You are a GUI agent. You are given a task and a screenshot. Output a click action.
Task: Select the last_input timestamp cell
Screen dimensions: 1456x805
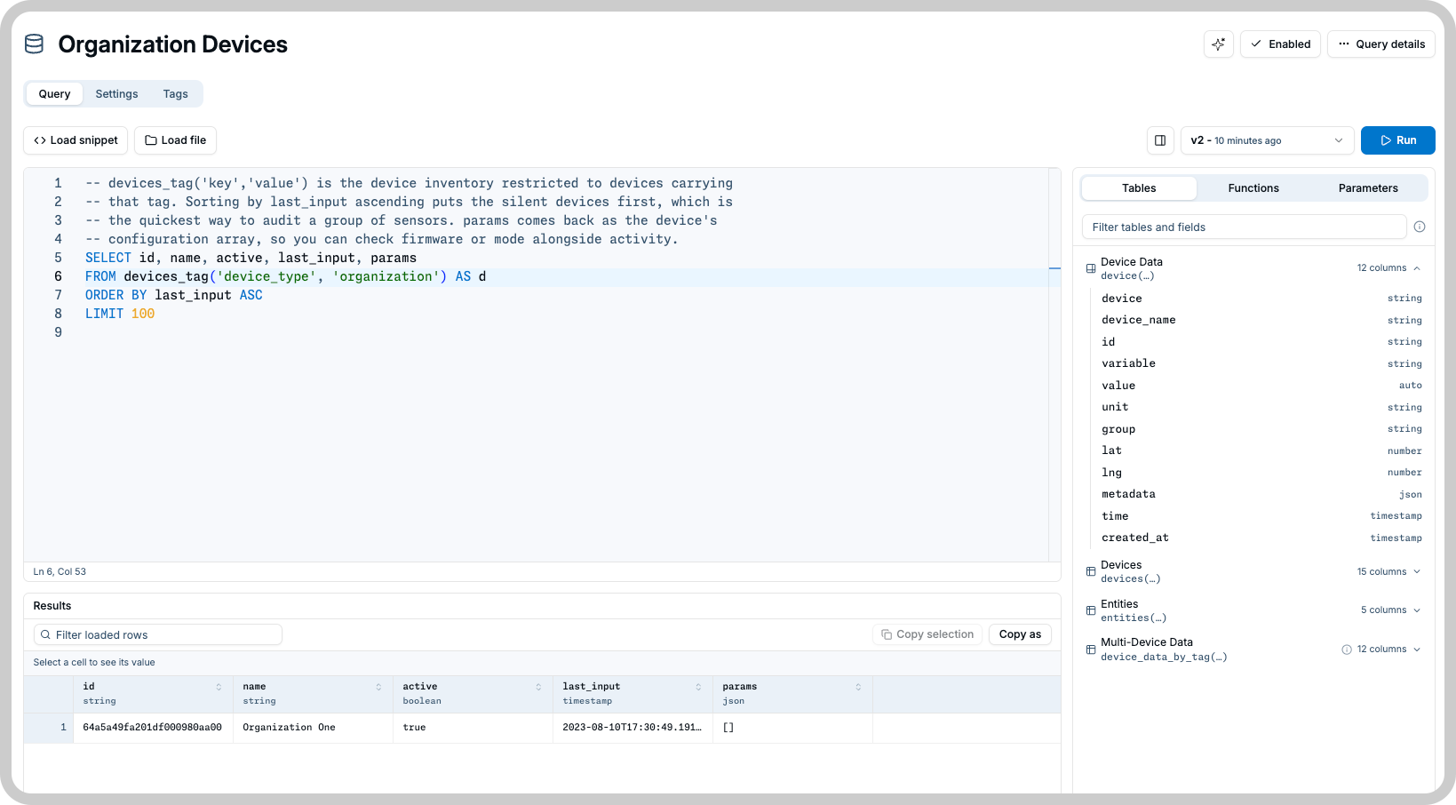coord(633,728)
